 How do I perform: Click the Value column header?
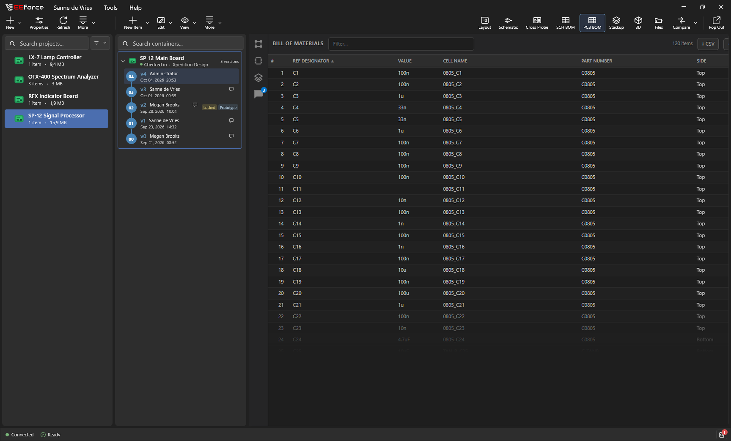tap(405, 61)
